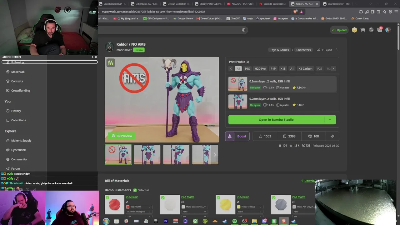Screen dimensions: 400x225
Task: Open the IP Report link
Action: coord(325,50)
